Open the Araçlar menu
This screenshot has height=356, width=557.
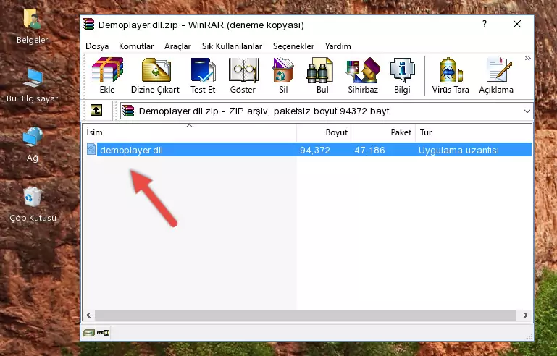(x=177, y=46)
